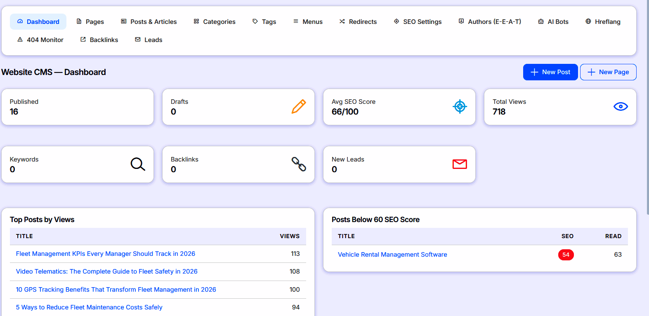Image resolution: width=649 pixels, height=316 pixels.
Task: Click the chain link icon on Backlinks card
Action: [299, 164]
